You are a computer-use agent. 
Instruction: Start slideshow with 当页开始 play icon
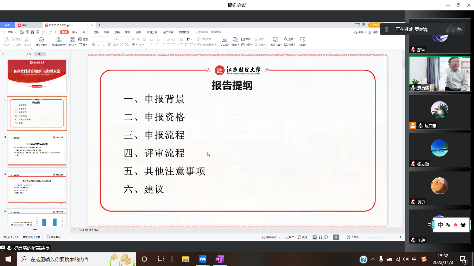(41, 39)
